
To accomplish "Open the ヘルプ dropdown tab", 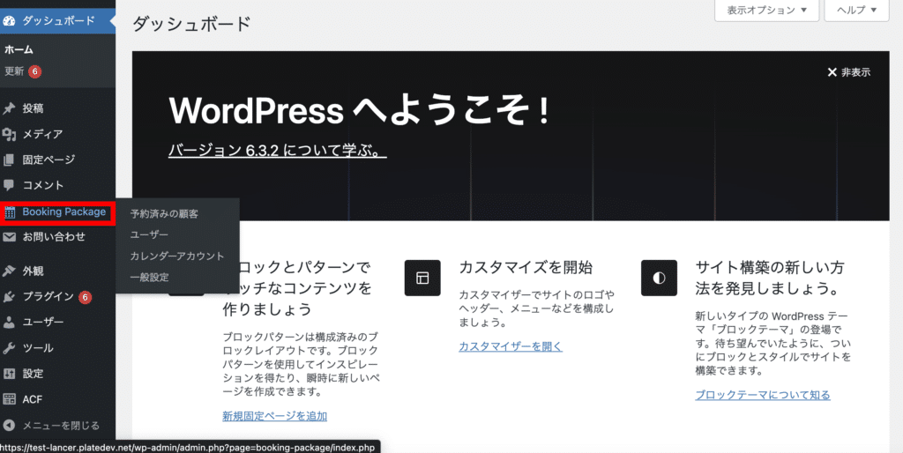I will pyautogui.click(x=855, y=11).
